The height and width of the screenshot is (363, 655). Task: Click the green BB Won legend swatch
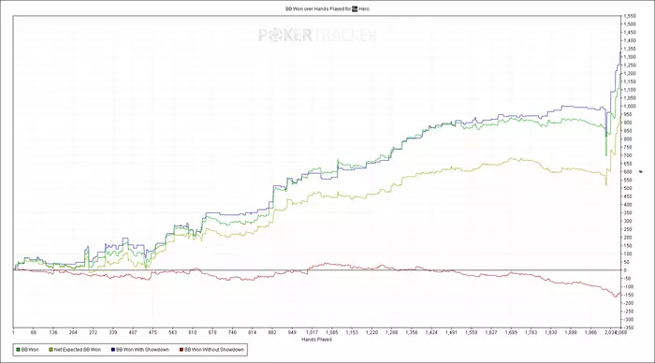[18, 350]
